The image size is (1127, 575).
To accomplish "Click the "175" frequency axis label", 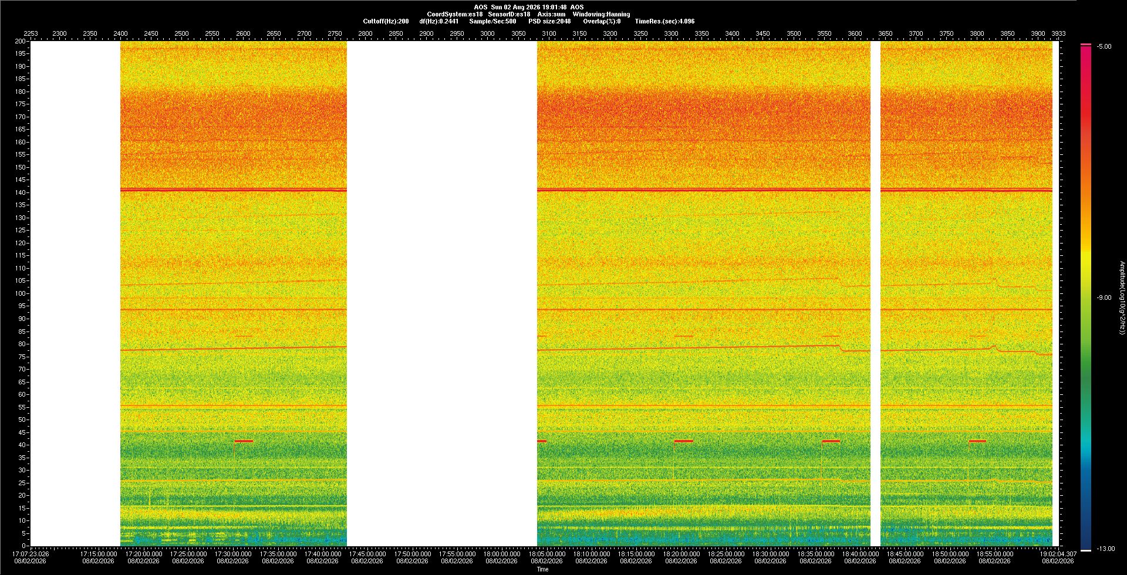I will pyautogui.click(x=21, y=104).
